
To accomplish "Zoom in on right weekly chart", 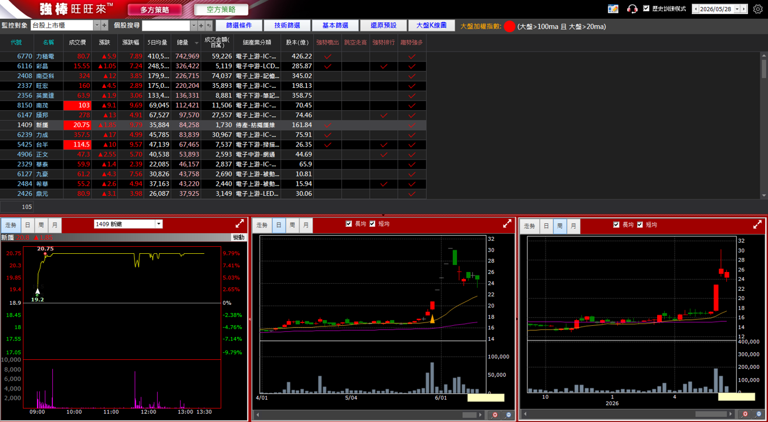I will [x=745, y=414].
